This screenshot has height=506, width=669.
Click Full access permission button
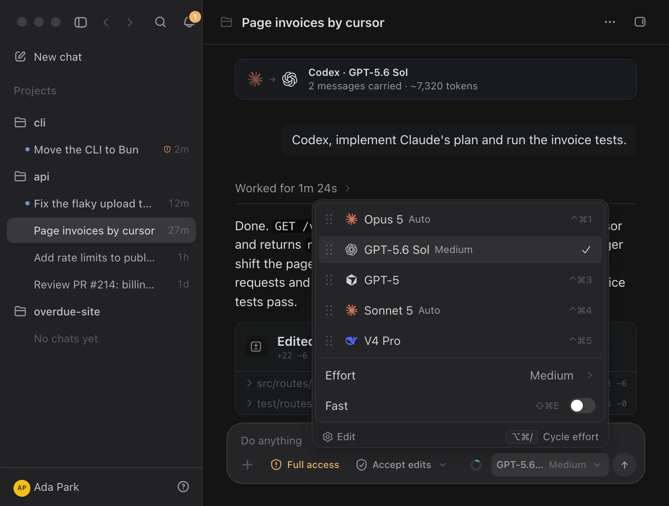[305, 465]
